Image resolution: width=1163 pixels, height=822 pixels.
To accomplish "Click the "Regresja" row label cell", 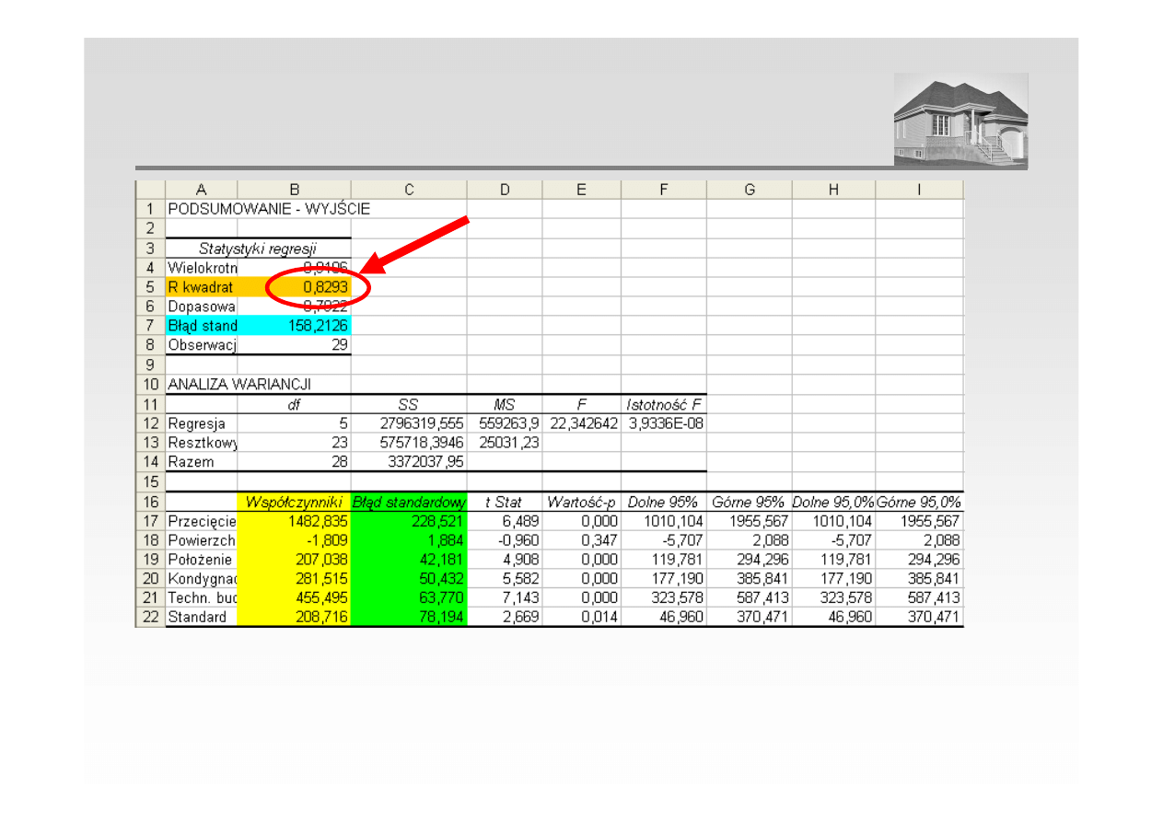I will pyautogui.click(x=201, y=423).
